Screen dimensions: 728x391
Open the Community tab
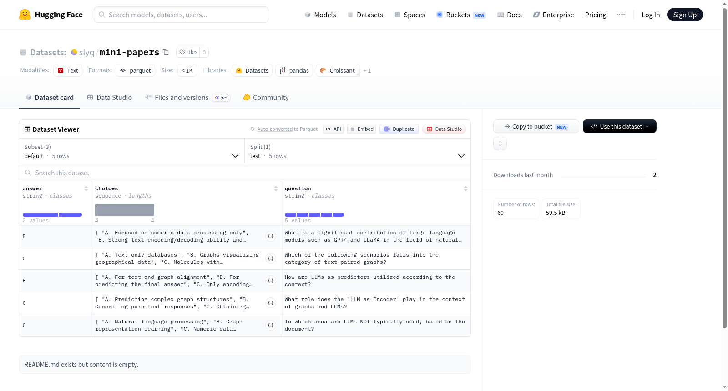pos(266,98)
